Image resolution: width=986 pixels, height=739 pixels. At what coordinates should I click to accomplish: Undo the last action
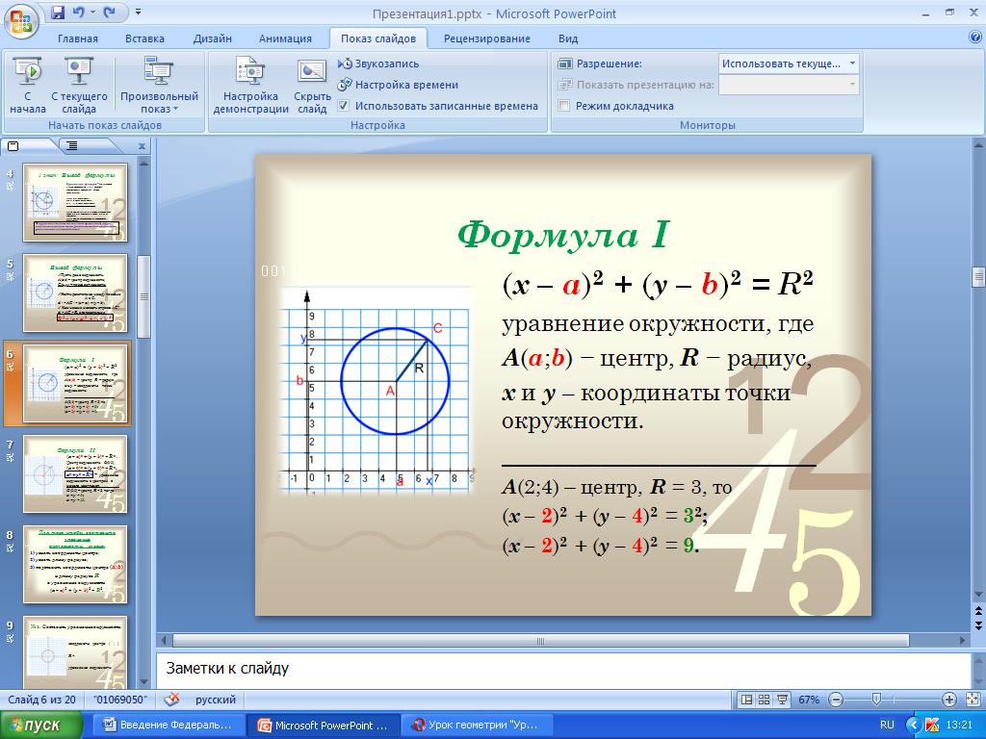[x=79, y=12]
